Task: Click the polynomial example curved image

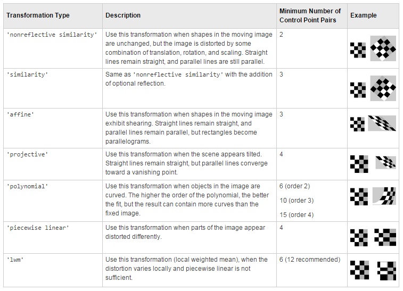Action: pos(383,196)
